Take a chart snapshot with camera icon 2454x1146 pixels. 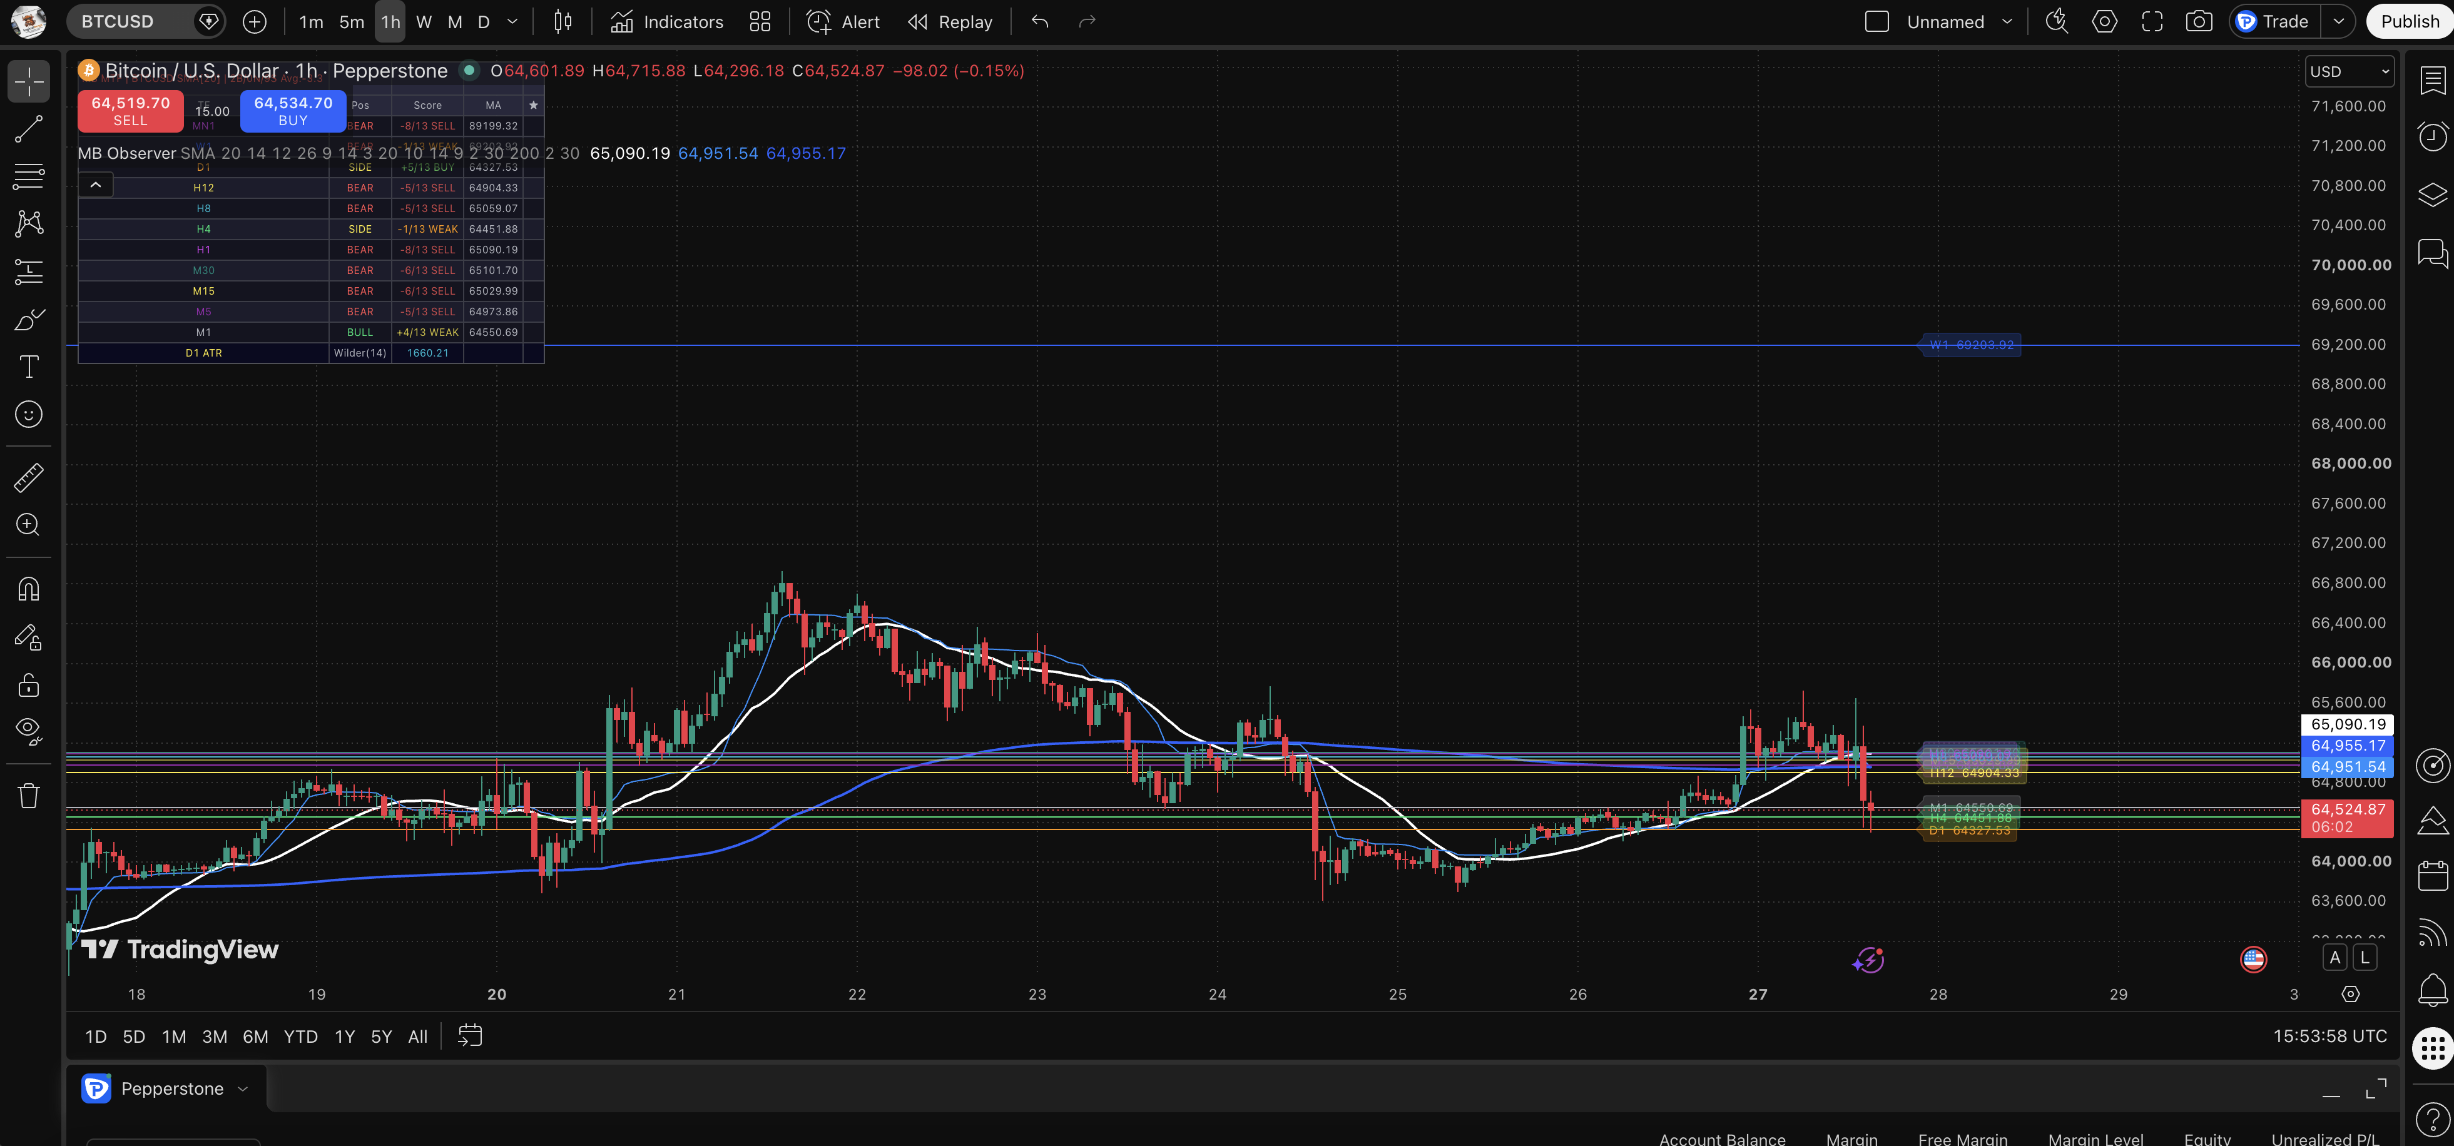[x=2199, y=22]
